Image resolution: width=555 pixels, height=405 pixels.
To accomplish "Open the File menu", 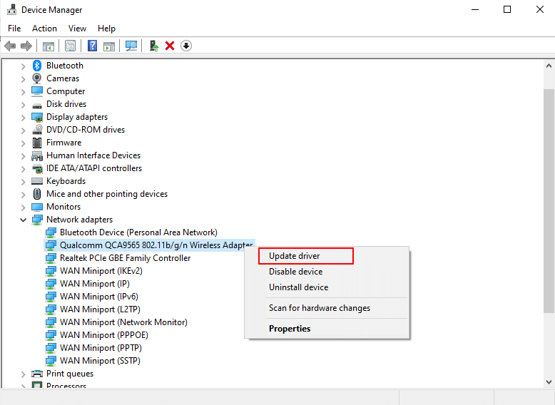I will click(x=14, y=29).
